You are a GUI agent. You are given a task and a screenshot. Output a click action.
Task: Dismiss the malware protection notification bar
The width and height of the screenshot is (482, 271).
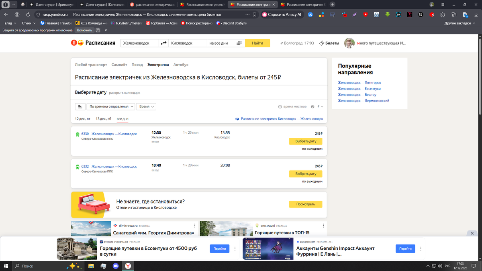pos(106,30)
